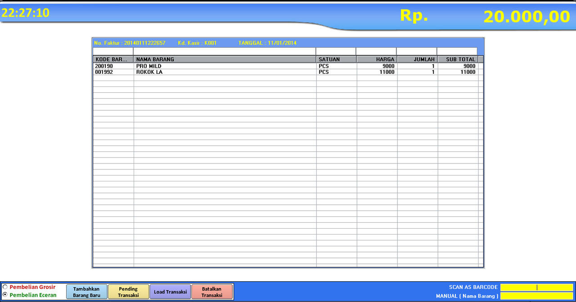Click the JUMLAH column header
This screenshot has height=302, width=576.
pyautogui.click(x=418, y=59)
